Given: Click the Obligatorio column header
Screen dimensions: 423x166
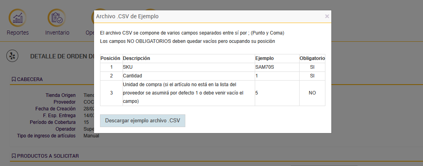Looking at the screenshot, I should pyautogui.click(x=312, y=58).
